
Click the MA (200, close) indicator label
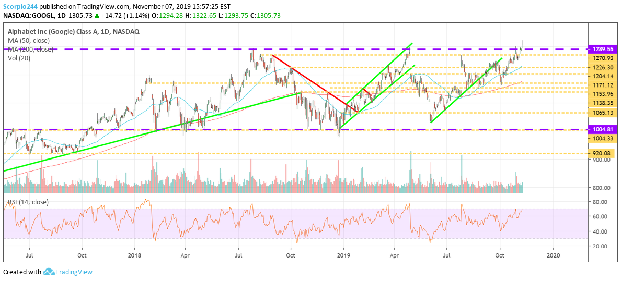(29, 49)
